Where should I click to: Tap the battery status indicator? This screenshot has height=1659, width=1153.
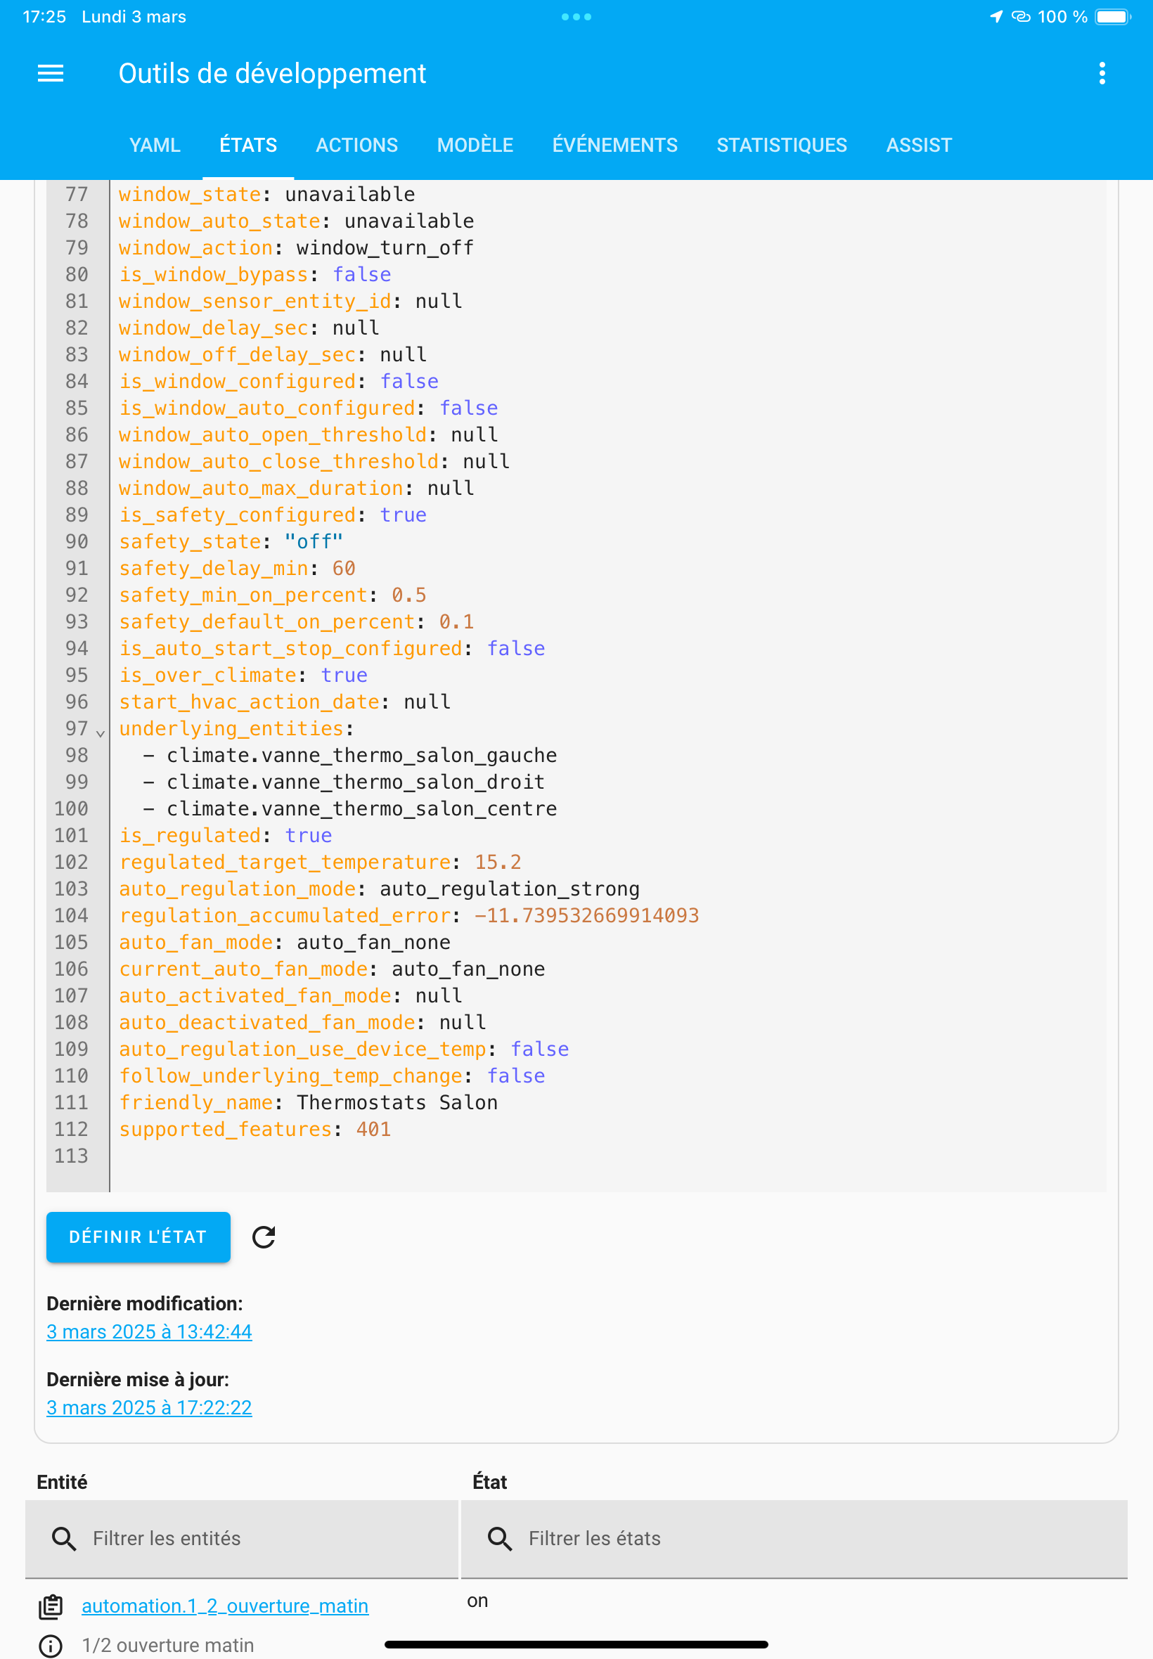click(x=1112, y=17)
